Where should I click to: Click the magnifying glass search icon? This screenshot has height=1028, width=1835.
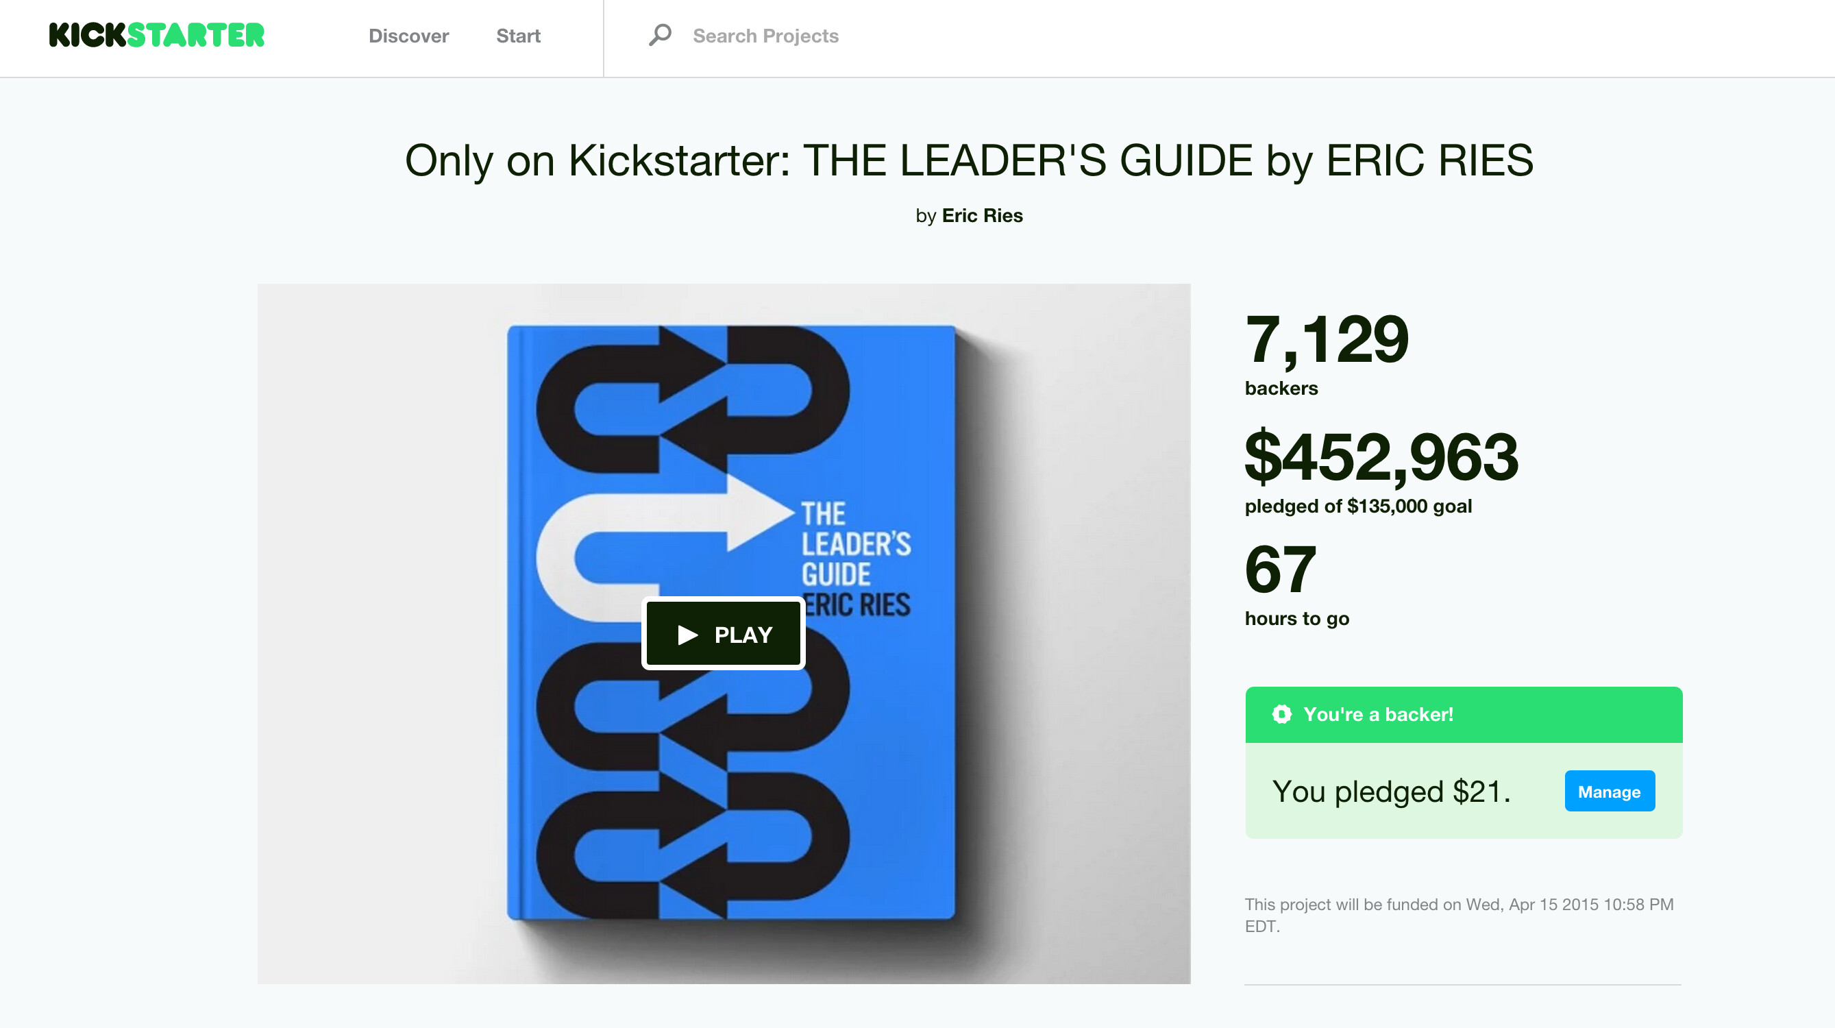(659, 34)
